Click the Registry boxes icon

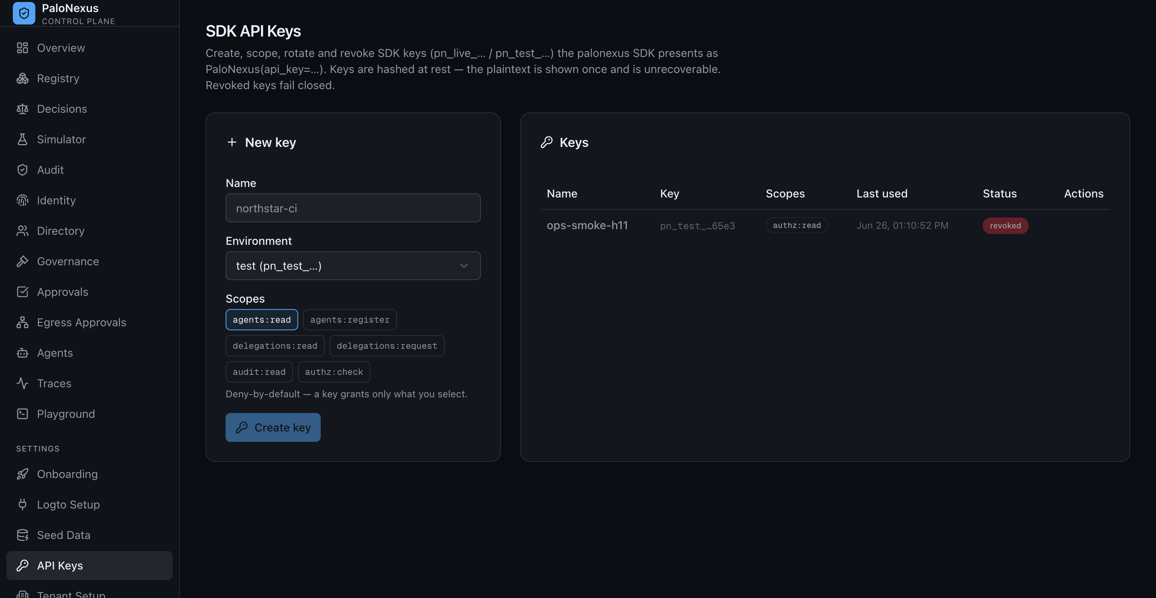[x=22, y=78]
